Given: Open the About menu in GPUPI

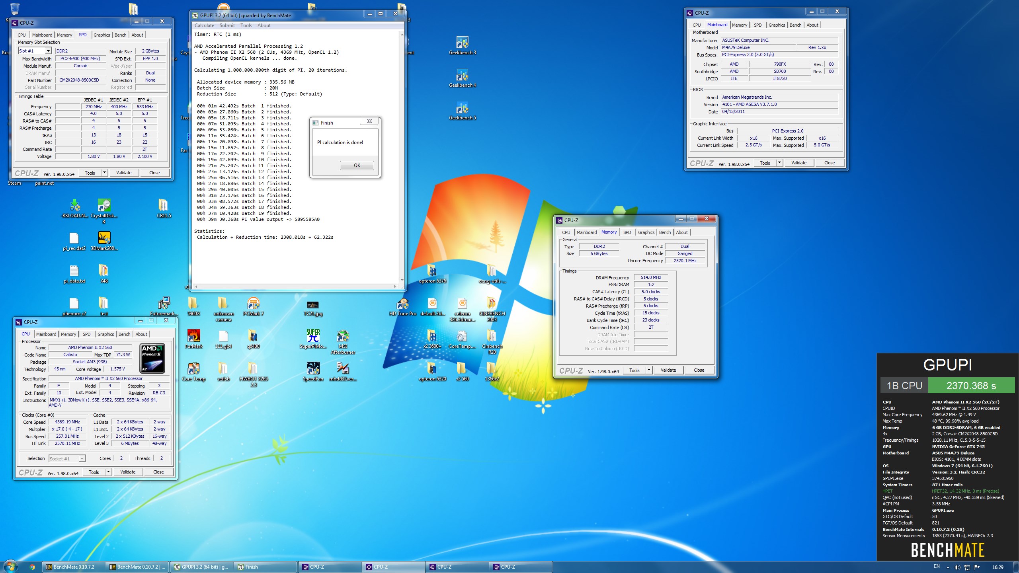Looking at the screenshot, I should click(x=264, y=25).
